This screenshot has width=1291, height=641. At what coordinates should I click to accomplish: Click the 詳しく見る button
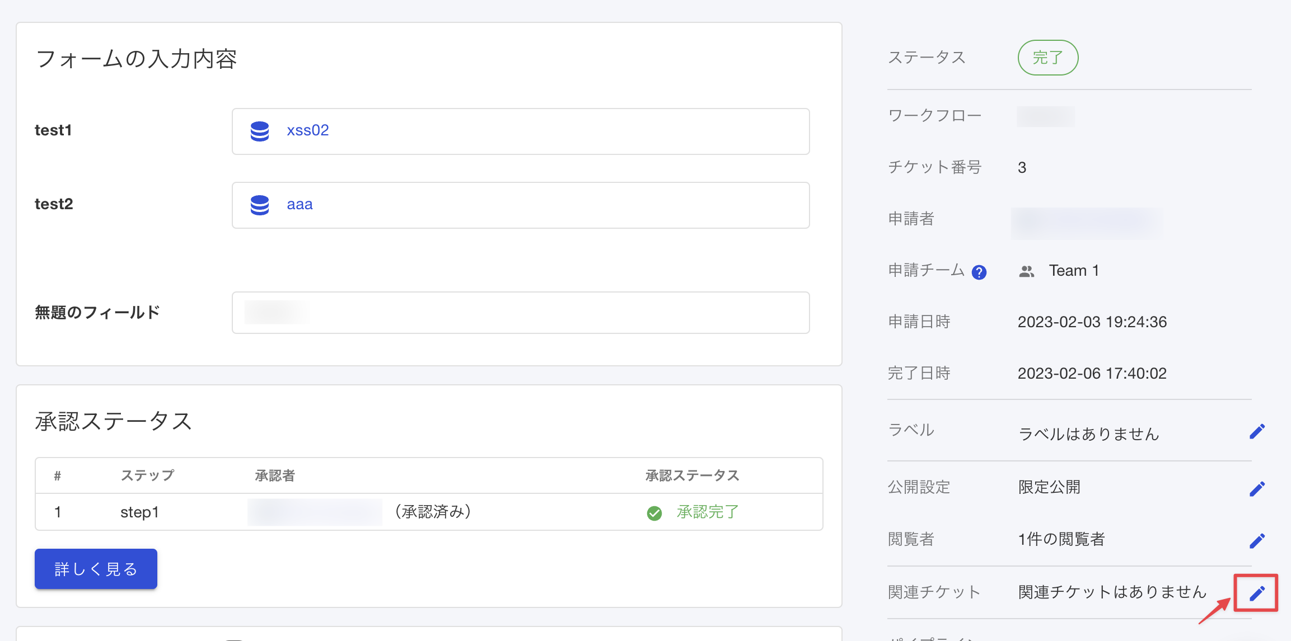click(x=96, y=569)
